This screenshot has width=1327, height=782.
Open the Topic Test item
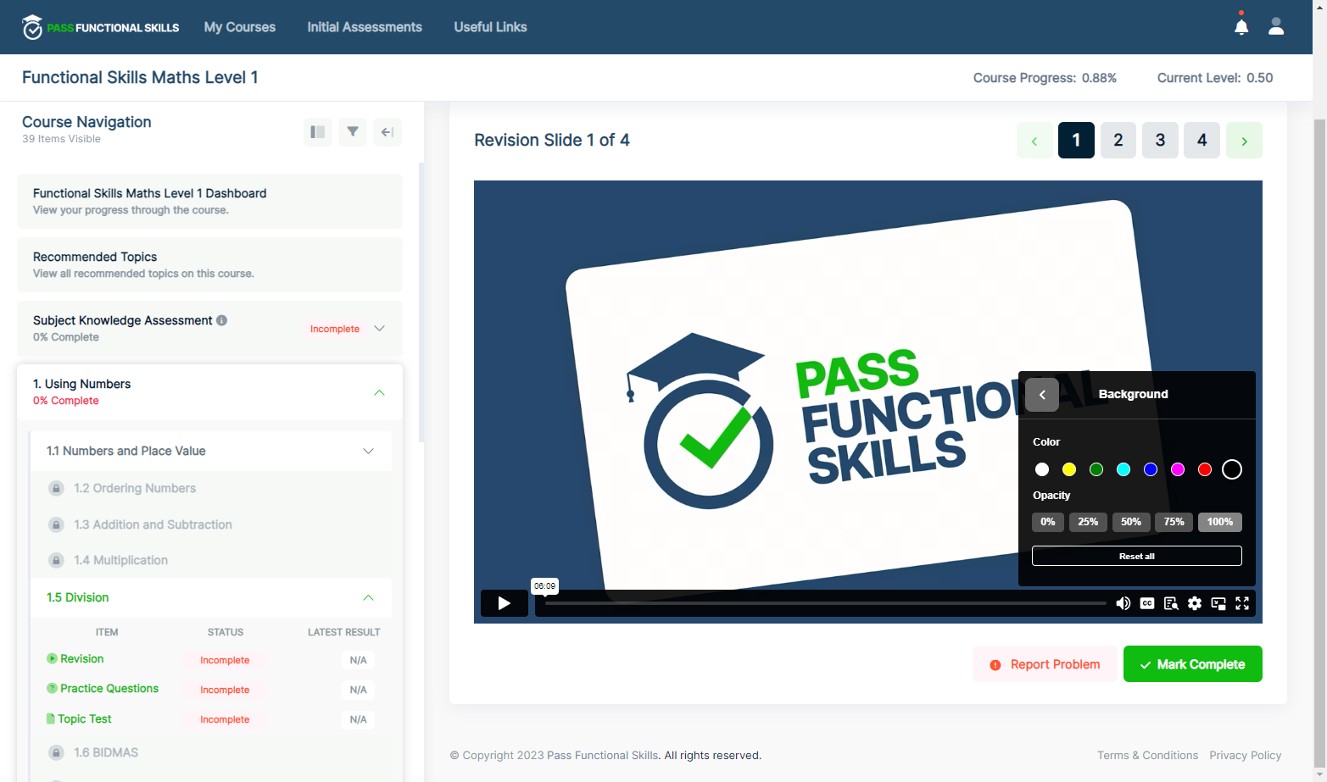[x=85, y=718]
